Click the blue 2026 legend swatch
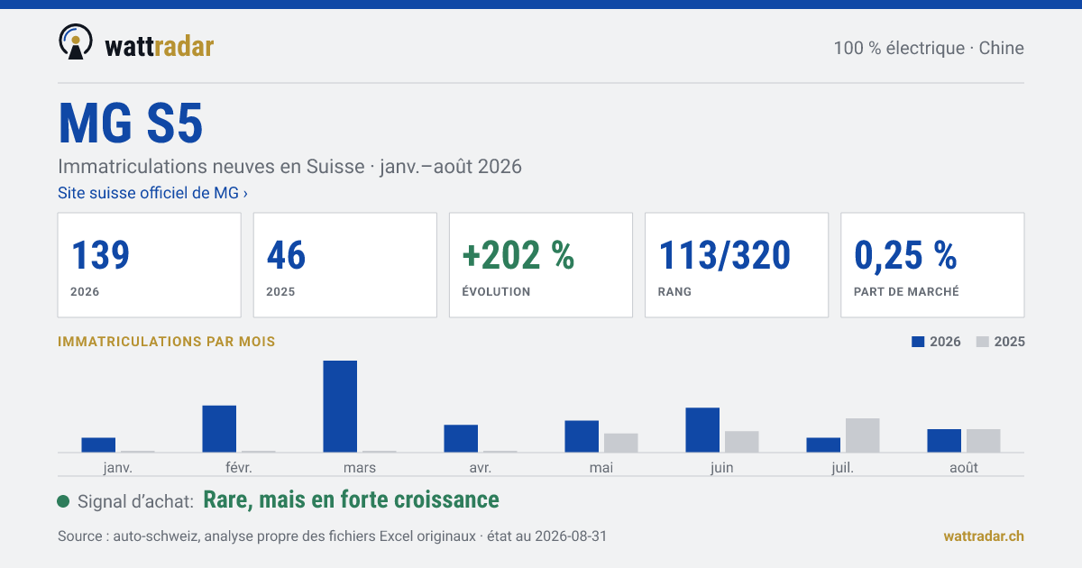 (x=919, y=342)
